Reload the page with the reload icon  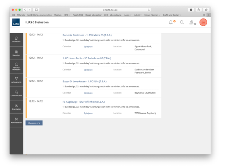coord(149,10)
